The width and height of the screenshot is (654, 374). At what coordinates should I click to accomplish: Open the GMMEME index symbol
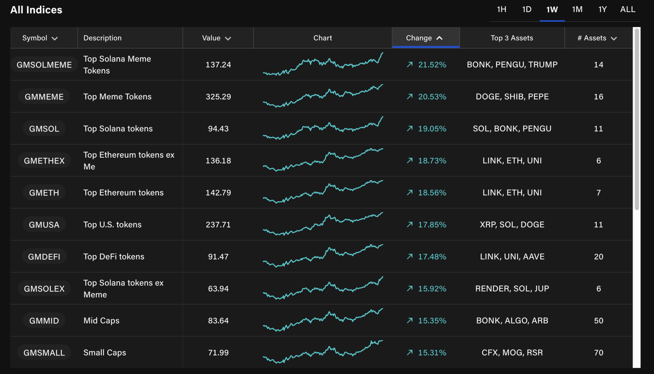coord(44,97)
